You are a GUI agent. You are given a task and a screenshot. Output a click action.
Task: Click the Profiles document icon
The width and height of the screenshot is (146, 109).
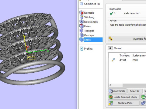click(82, 48)
